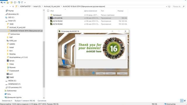Sort files by the Имя column
The width and height of the screenshot is (187, 105).
point(52,11)
